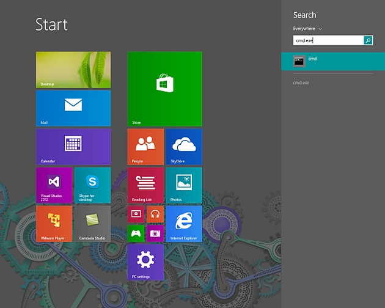The height and width of the screenshot is (308, 385).
Task: Click the search text field containing cmd.exe
Action: point(328,40)
